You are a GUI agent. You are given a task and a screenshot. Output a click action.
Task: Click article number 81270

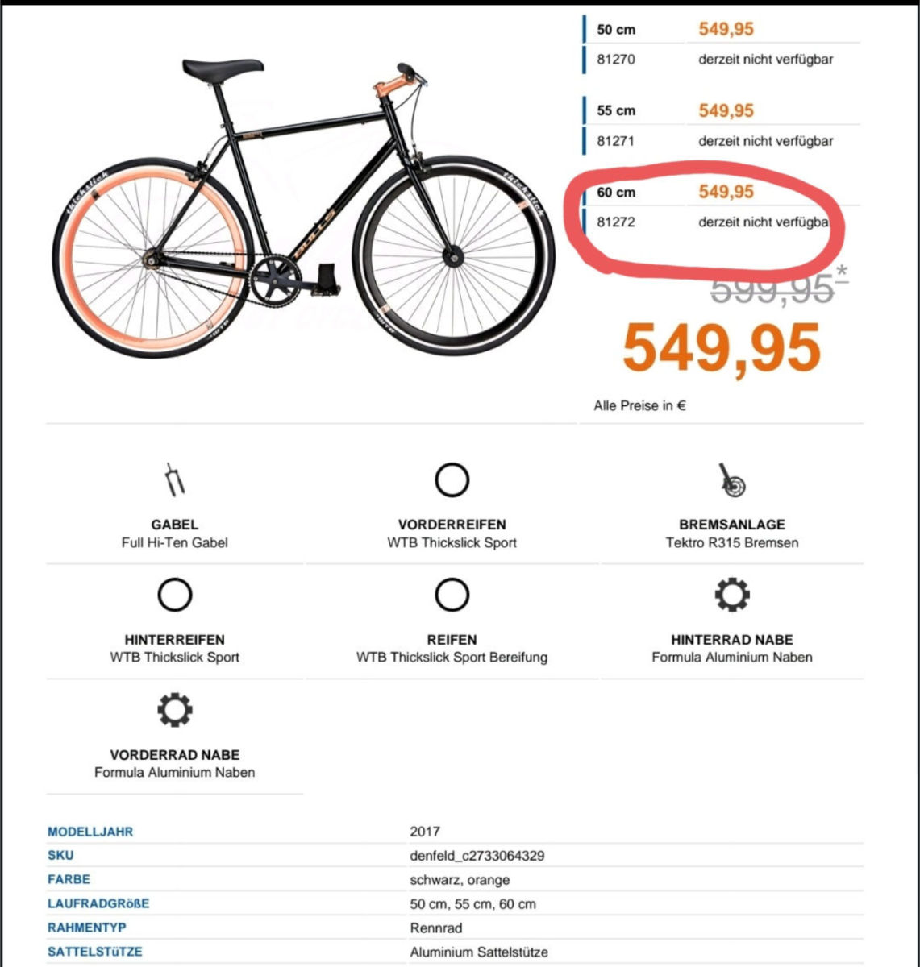615,60
